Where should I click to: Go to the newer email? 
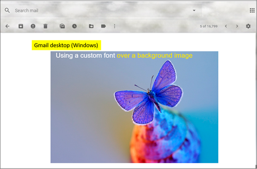[226, 26]
